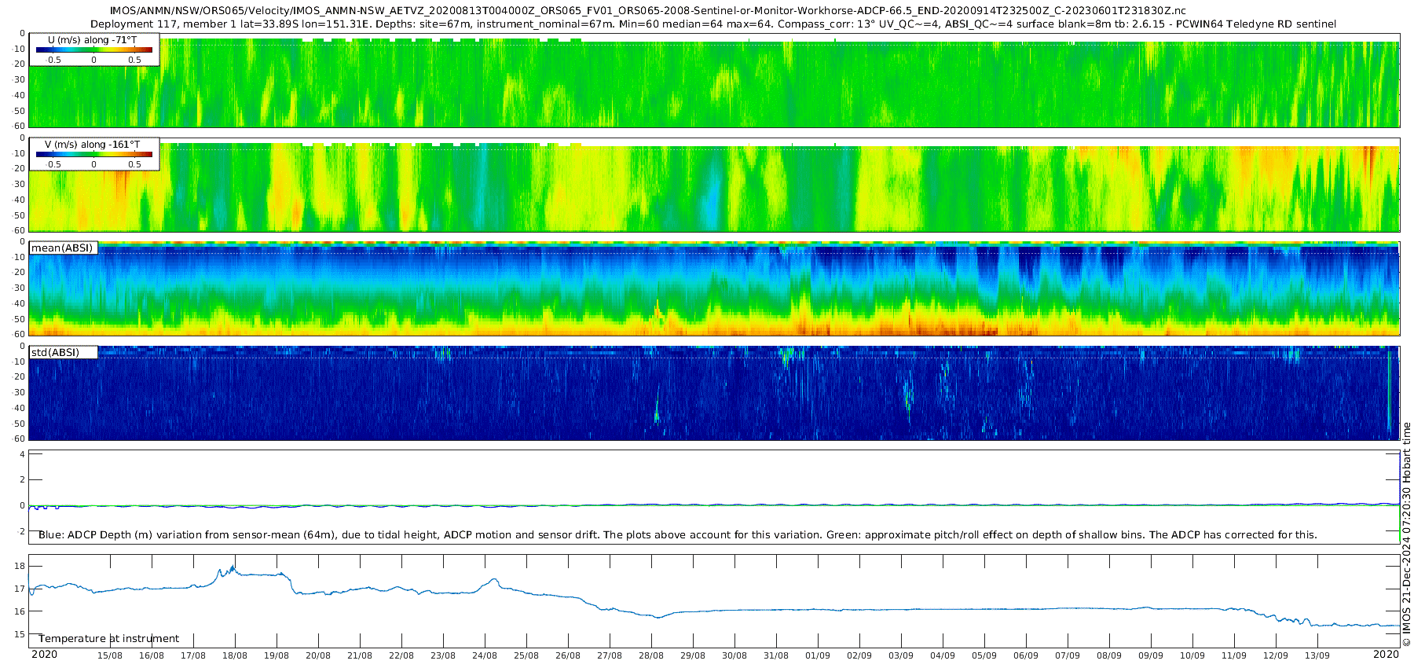The image size is (1414, 668).
Task: Click the 4 tick on depth variation axis
Action: point(22,454)
